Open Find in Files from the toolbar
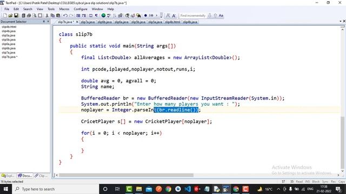Image resolution: width=346 pixels, height=194 pixels. tap(138, 16)
